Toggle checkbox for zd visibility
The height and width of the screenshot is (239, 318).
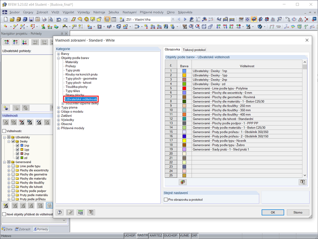[18, 158]
